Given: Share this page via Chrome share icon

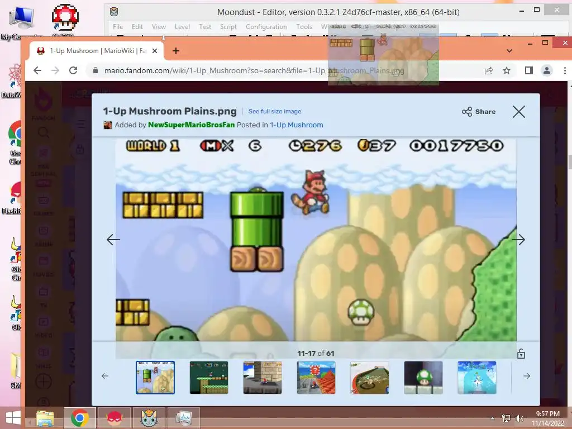Looking at the screenshot, I should point(488,70).
